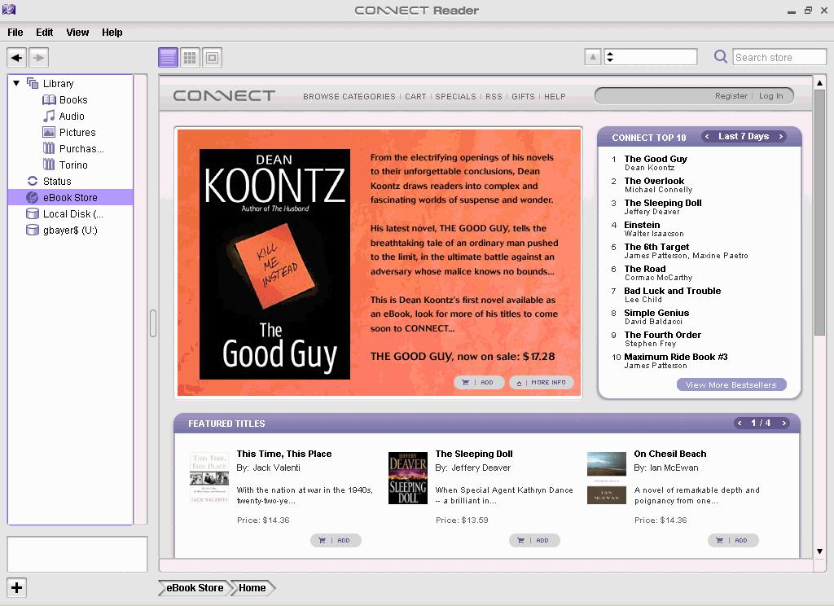
Task: Add The Good Guy to cart
Action: click(479, 382)
